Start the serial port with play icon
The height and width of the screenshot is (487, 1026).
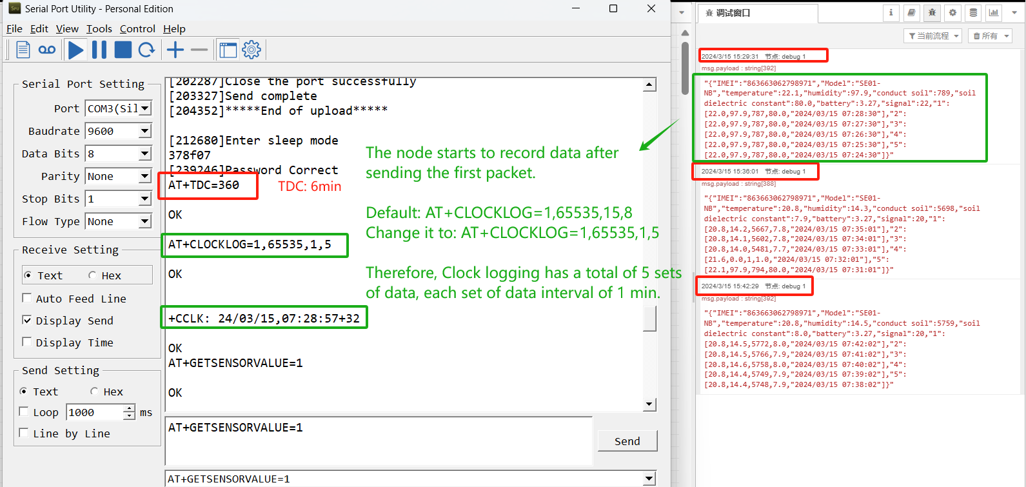[x=75, y=50]
